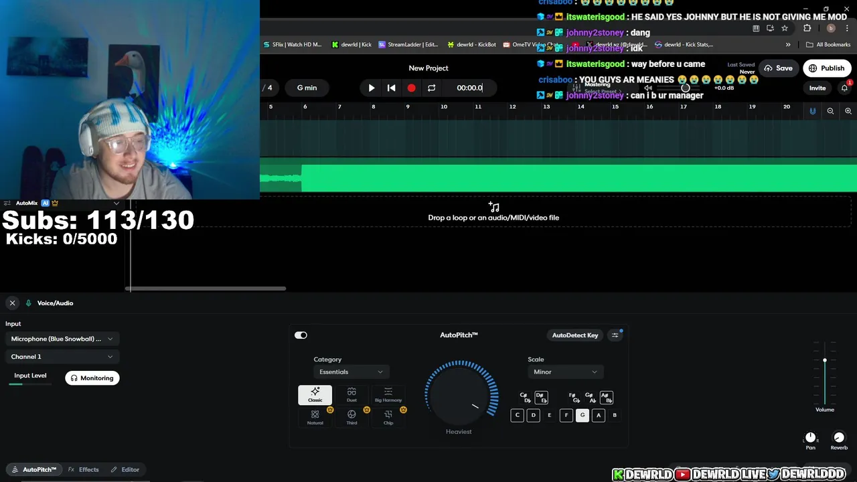The image size is (857, 482).
Task: Toggle the G note key
Action: (582, 415)
